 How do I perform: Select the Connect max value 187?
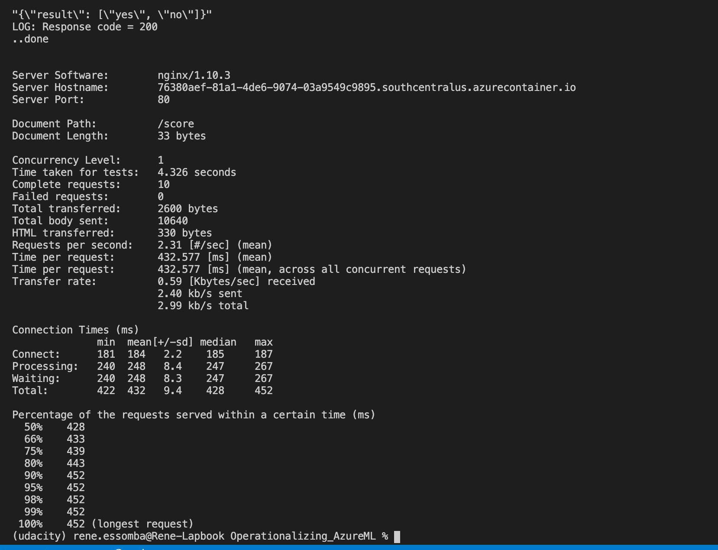264,354
